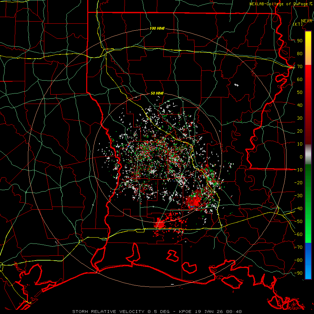
Task: Click the -60 value on the velocity scale
Action: click(298, 234)
